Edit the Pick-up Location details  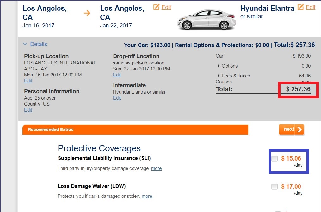click(28, 81)
